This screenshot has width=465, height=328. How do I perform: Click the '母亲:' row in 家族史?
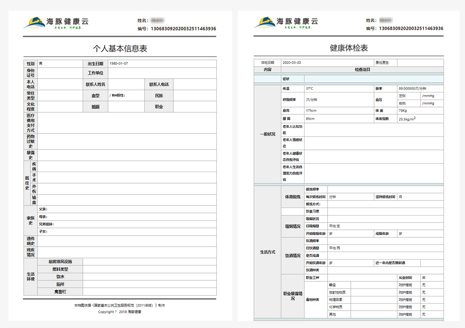coord(127,217)
